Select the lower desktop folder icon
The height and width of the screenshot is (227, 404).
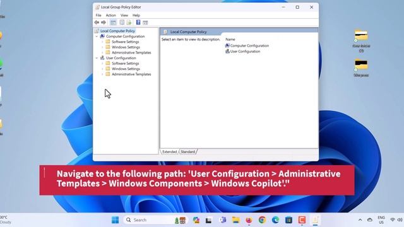coord(361,67)
